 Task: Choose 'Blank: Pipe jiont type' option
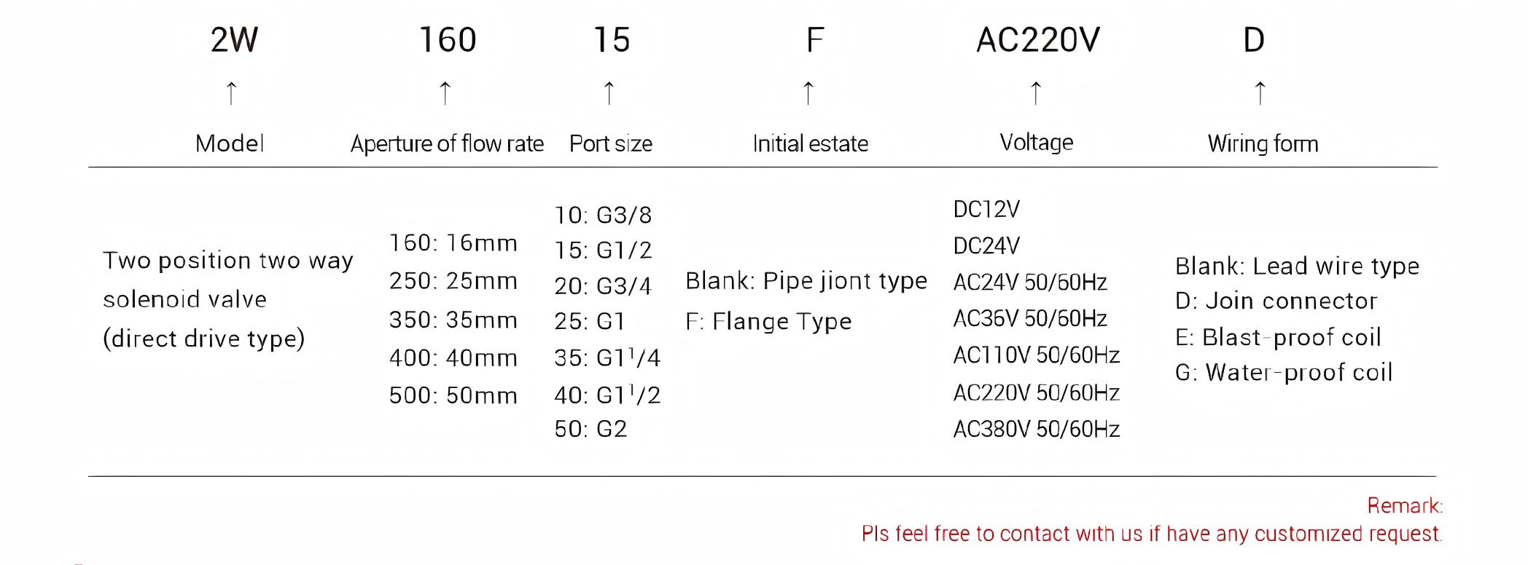pyautogui.click(x=806, y=281)
